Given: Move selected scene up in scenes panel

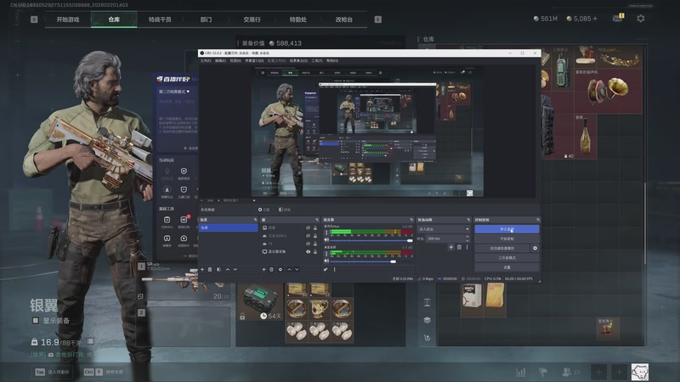Looking at the screenshot, I should click(x=228, y=269).
